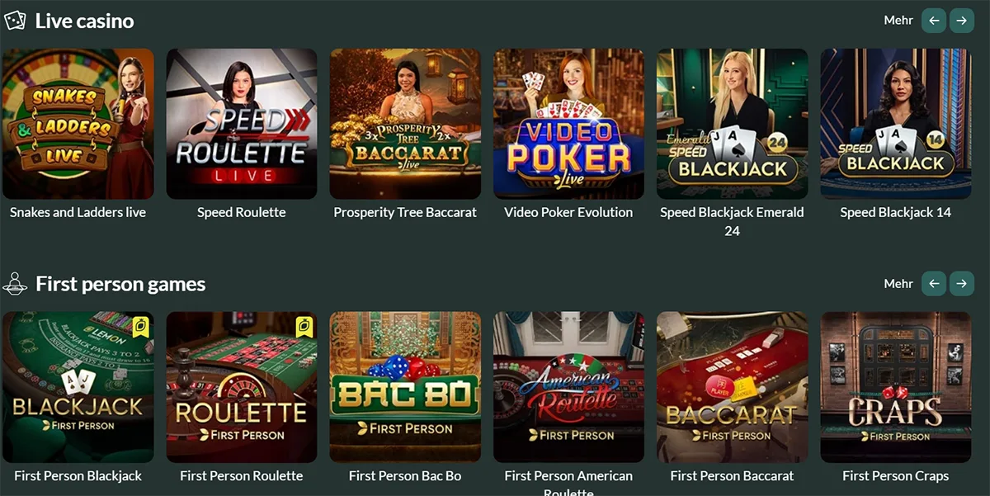Open Mehr link for First person games
The image size is (990, 496).
click(x=898, y=284)
